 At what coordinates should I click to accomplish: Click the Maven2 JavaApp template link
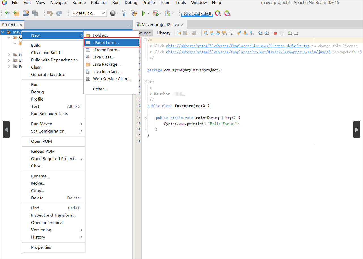pos(248,52)
